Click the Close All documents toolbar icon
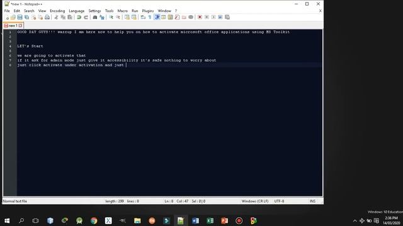The width and height of the screenshot is (403, 226). click(x=40, y=17)
